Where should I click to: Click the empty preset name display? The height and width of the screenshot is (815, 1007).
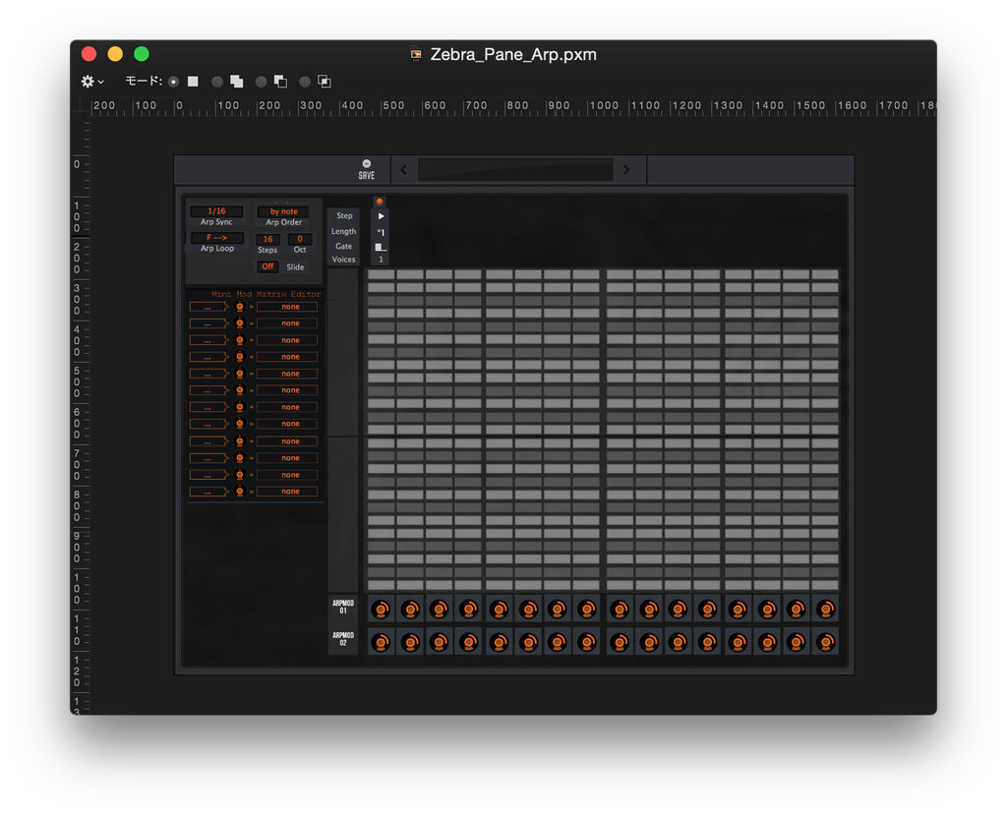coord(515,170)
